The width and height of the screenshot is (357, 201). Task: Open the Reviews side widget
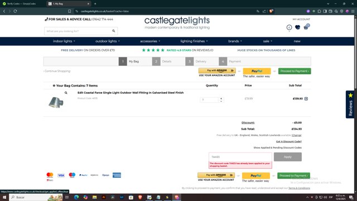pos(350,104)
